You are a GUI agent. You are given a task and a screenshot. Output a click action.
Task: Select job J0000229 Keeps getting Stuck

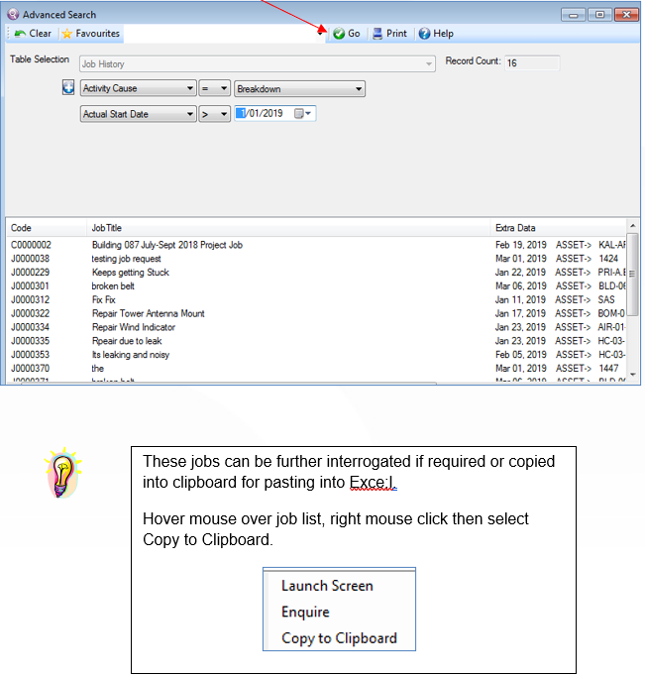coord(316,273)
